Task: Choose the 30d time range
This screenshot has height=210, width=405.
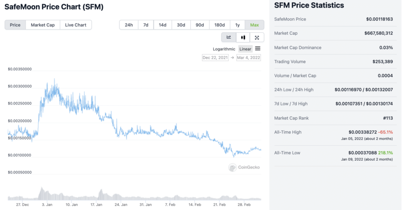Action: (x=181, y=25)
